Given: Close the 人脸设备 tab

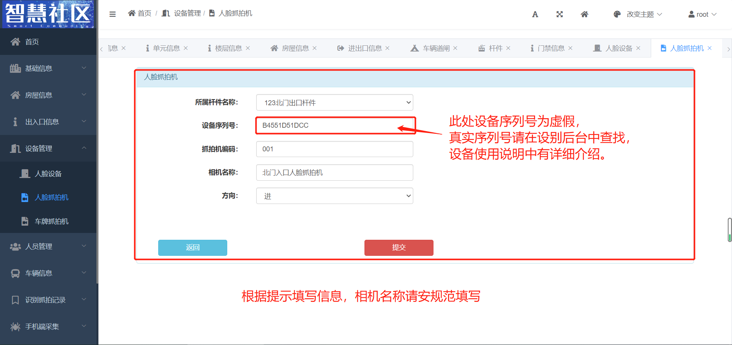Looking at the screenshot, I should (x=638, y=48).
